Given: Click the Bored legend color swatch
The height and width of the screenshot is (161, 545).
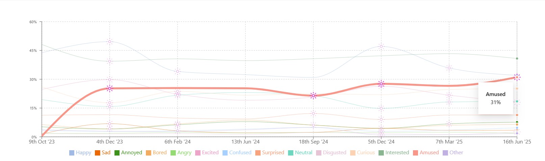Looking at the screenshot, I should click(148, 153).
